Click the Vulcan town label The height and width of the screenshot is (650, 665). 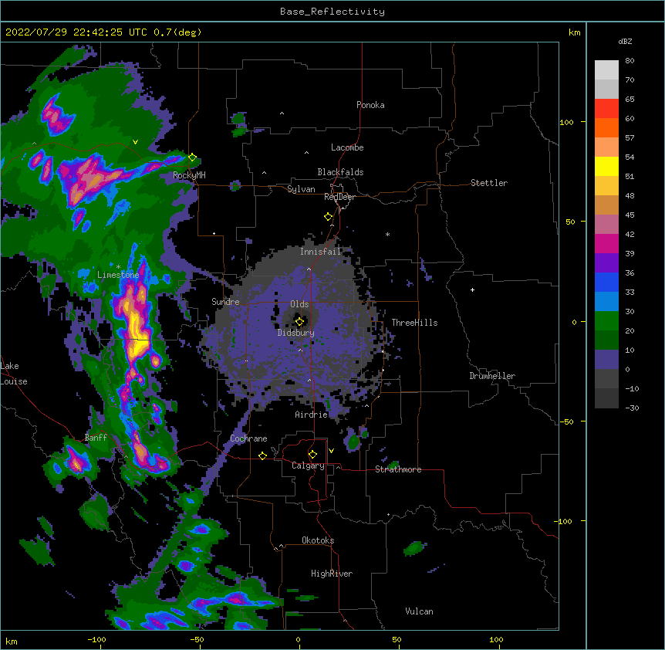[419, 611]
